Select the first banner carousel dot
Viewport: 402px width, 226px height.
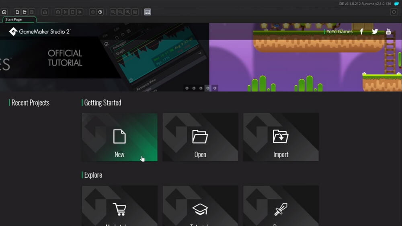187,88
